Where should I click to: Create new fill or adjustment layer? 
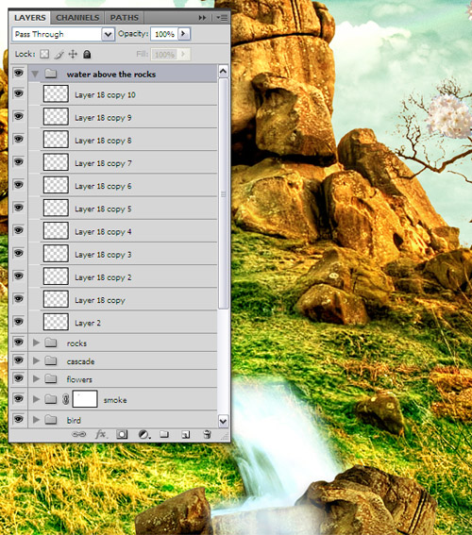coord(144,434)
